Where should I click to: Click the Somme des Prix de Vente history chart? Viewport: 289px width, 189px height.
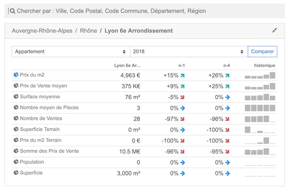(x=260, y=152)
